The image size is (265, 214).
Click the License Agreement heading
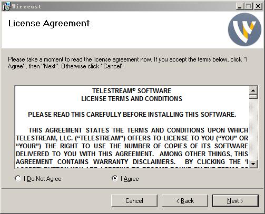pos(49,24)
